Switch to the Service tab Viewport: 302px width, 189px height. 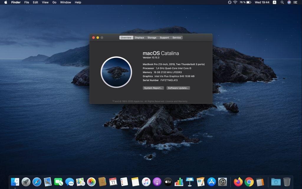177,38
